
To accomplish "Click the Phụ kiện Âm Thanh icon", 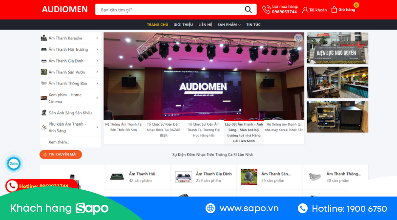I will (x=44, y=127).
